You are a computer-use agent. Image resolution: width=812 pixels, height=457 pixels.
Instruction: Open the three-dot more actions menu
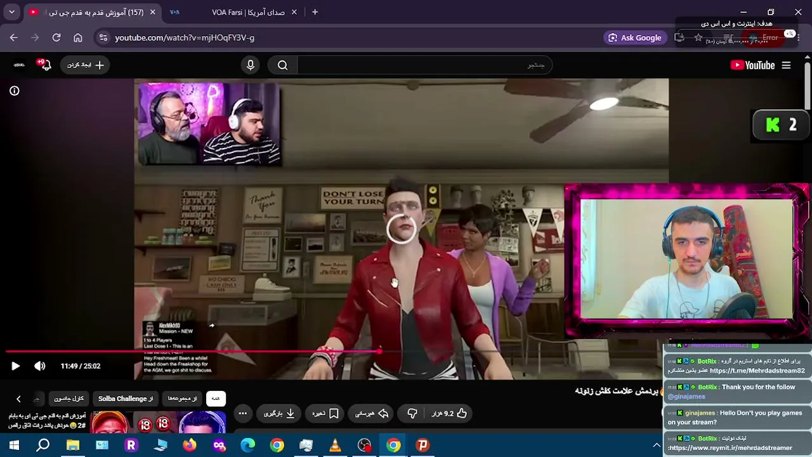click(242, 413)
